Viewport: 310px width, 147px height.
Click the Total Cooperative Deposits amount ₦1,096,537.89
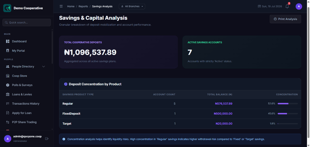coord(90,52)
